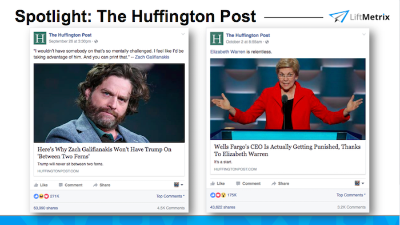
Task: Click the Huffington Post avatar on left post
Action: pyautogui.click(x=40, y=38)
